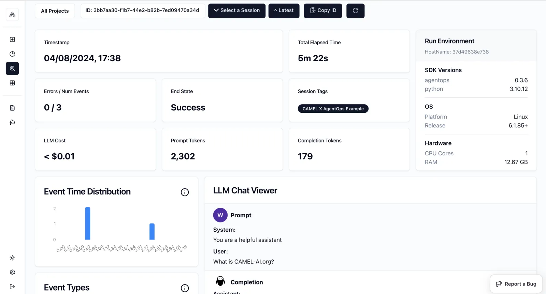Screen dimensions: 546x294
Task: Open the document icon in sidebar
Action: pos(12,108)
